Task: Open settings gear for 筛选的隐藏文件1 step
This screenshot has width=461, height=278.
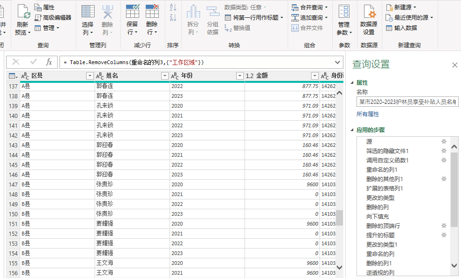Action: click(444, 151)
